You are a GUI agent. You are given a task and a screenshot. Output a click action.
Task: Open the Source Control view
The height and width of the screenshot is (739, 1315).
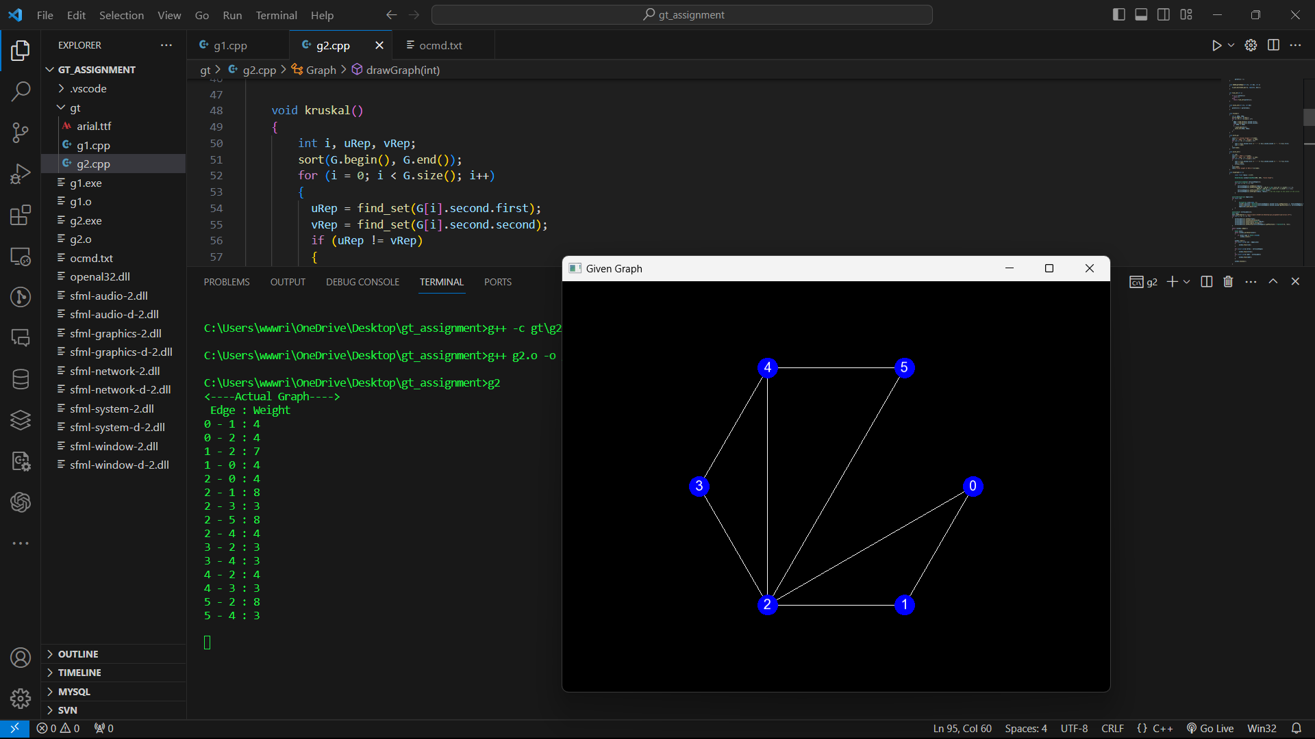coord(21,133)
